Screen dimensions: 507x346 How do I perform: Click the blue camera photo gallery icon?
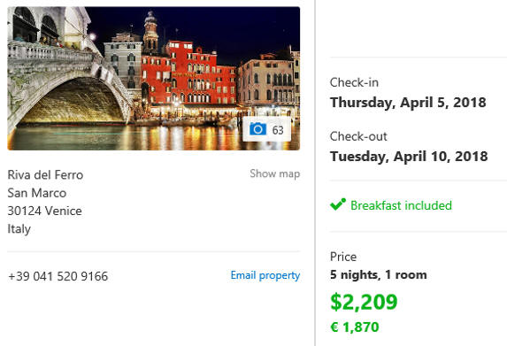pos(257,129)
